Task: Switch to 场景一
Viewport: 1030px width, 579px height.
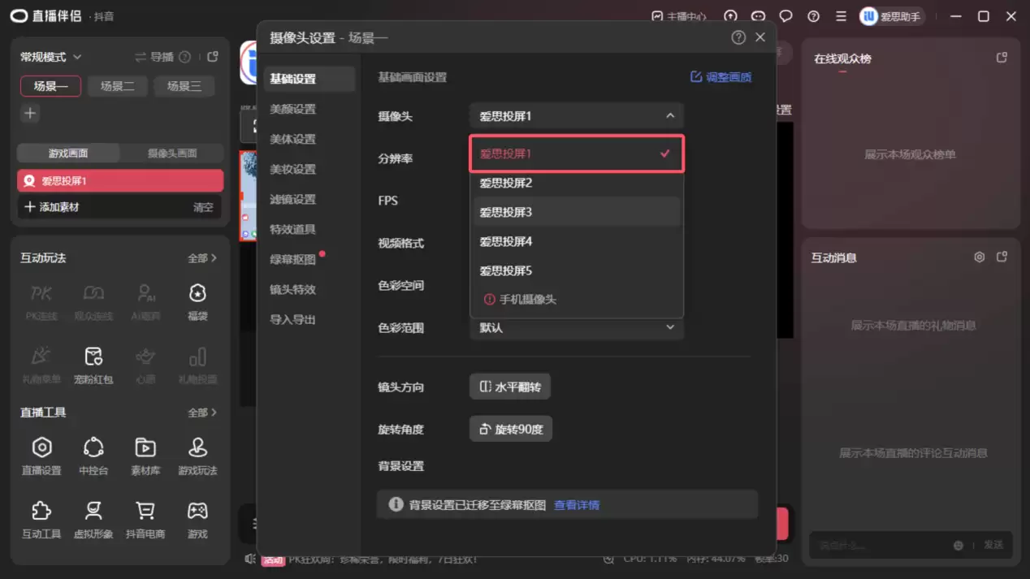Action: point(50,86)
